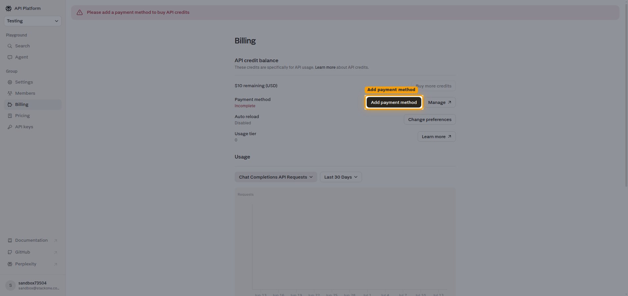This screenshot has width=628, height=296.
Task: Click the Perplexity logo icon in sidebar
Action: coord(10,264)
